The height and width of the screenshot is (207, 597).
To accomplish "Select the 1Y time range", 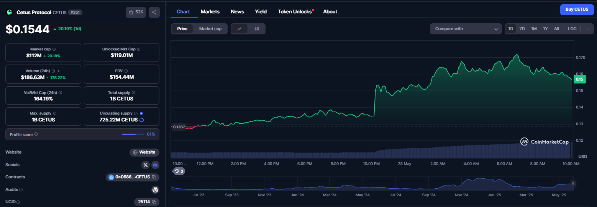I will (x=545, y=29).
